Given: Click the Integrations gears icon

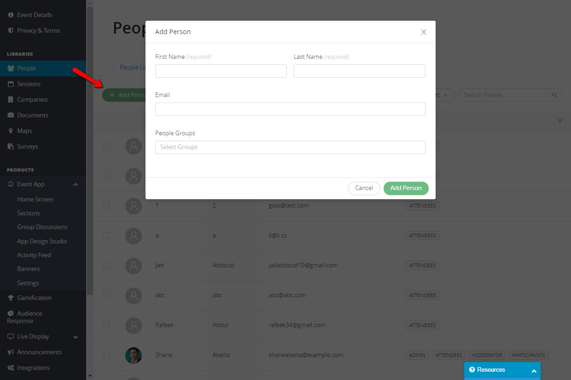Looking at the screenshot, I should [x=11, y=368].
